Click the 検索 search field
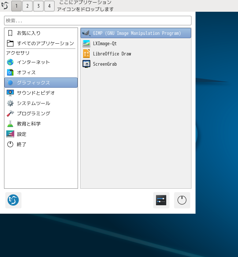 tap(98, 21)
